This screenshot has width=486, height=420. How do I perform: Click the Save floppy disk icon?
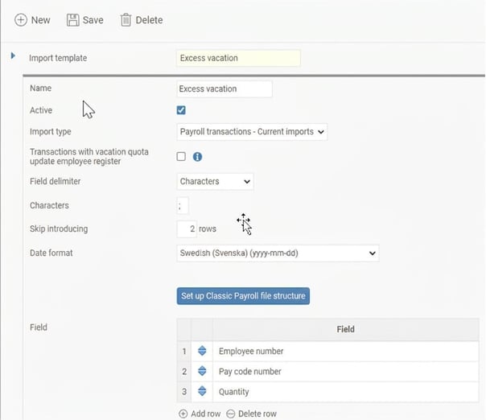pos(73,20)
